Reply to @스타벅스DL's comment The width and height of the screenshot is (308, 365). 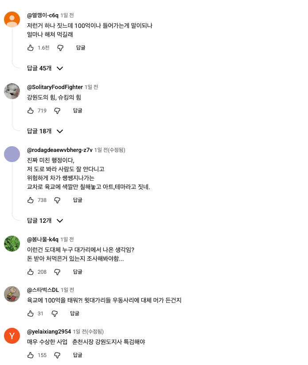[74, 313]
